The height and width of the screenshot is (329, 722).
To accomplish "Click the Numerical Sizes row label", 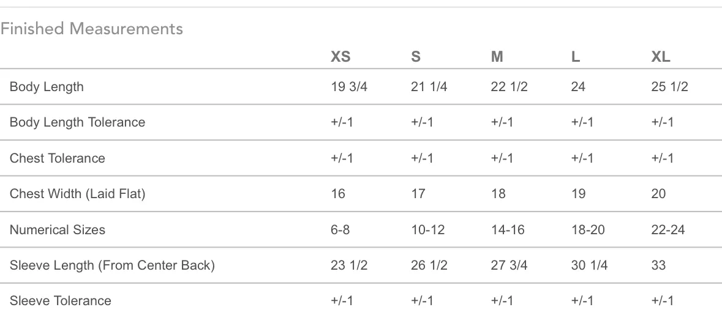I will point(57,230).
